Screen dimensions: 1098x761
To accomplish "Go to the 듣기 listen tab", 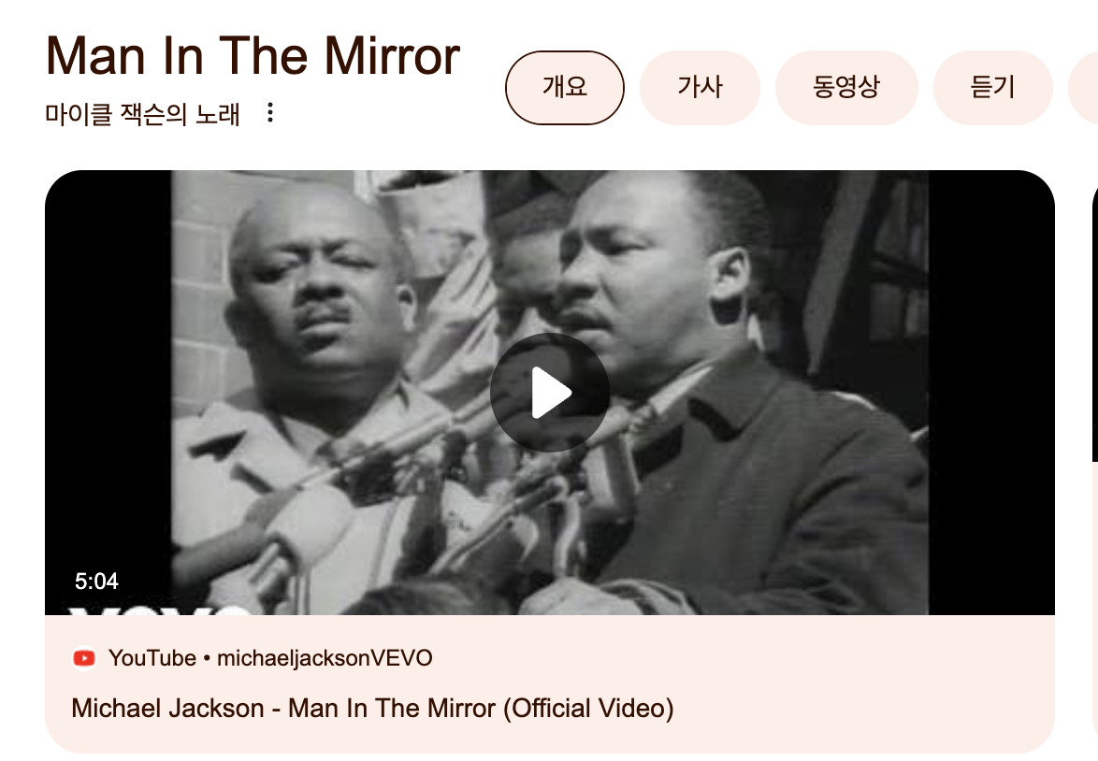I will [993, 88].
